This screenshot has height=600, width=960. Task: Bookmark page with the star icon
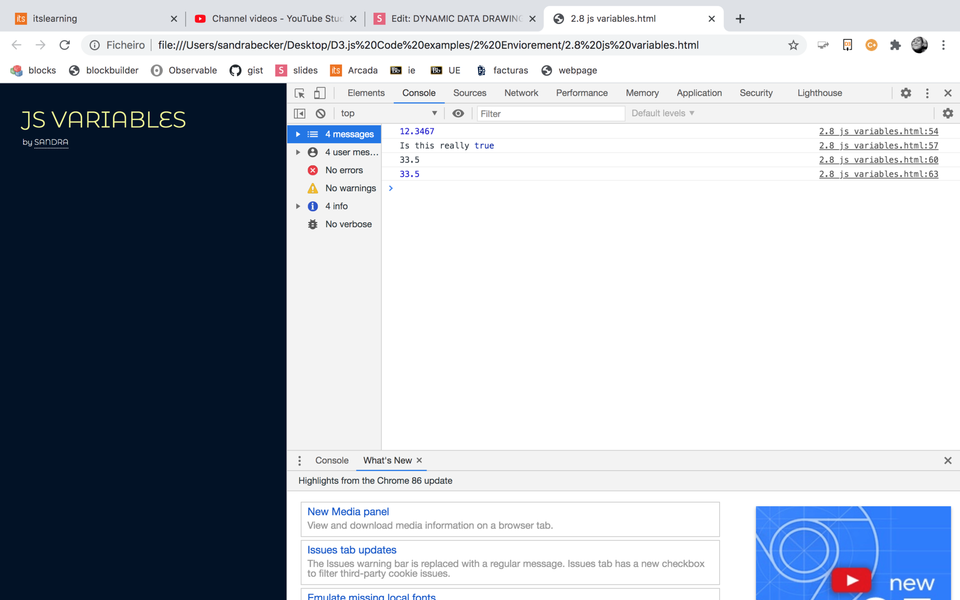tap(793, 45)
